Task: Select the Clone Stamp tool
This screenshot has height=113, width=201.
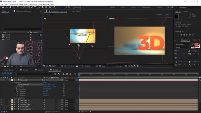Action: point(43,8)
